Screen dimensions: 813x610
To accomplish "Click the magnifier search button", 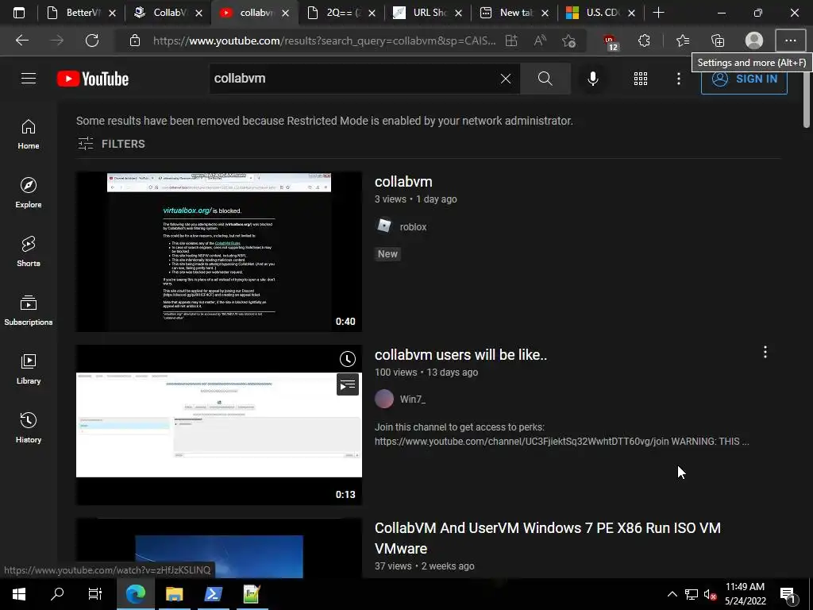I will [x=545, y=79].
